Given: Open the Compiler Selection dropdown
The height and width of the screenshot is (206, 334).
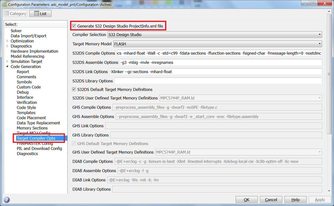Looking at the screenshot, I should (x=215, y=34).
